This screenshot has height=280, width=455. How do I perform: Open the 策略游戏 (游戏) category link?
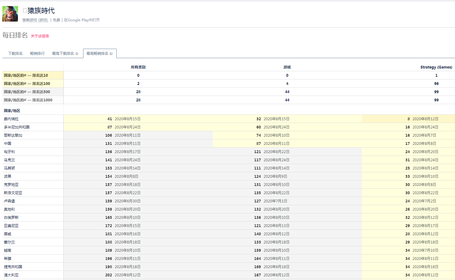coord(35,20)
